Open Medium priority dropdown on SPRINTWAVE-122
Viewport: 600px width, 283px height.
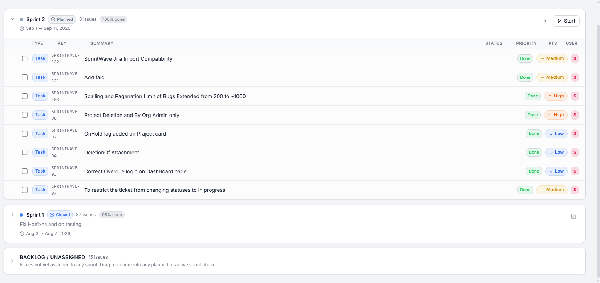552,58
